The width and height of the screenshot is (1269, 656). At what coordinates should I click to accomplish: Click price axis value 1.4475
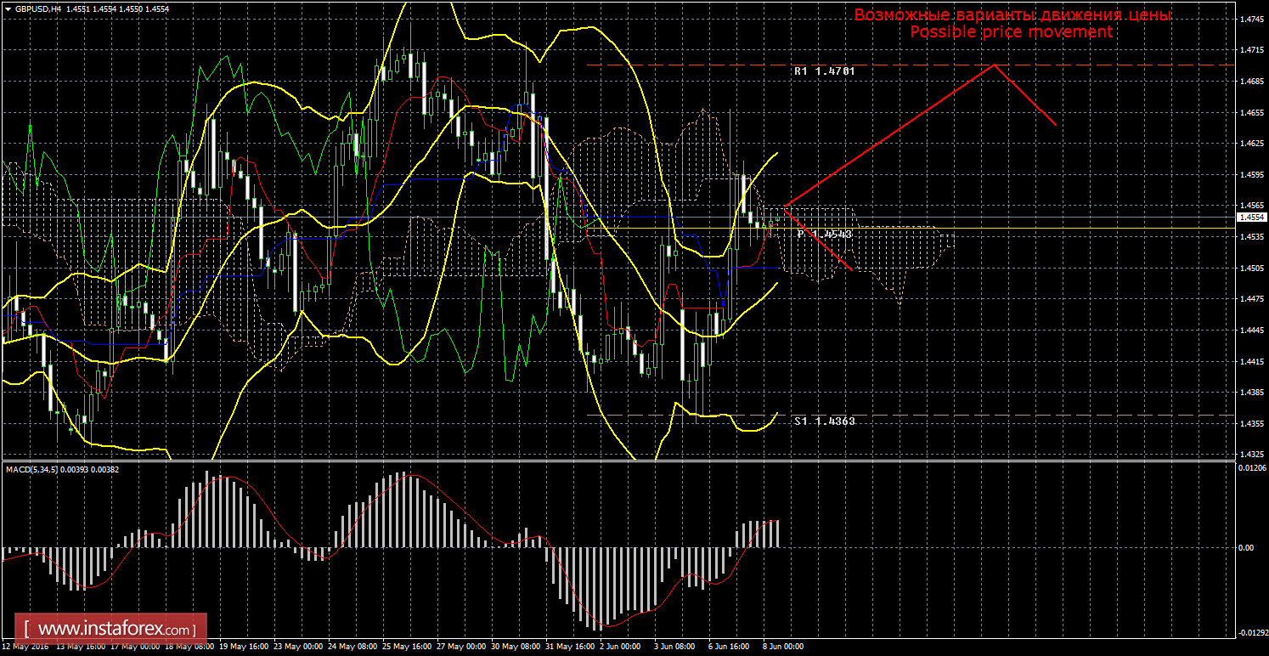pos(1250,300)
